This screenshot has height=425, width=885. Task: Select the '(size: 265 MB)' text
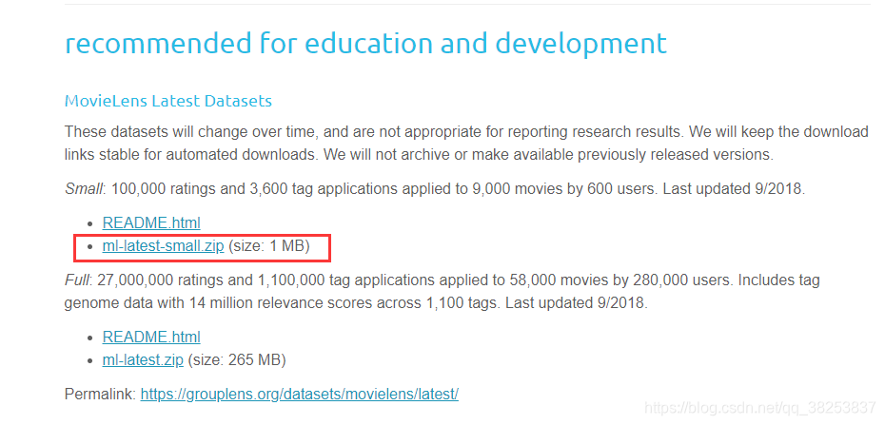(237, 359)
